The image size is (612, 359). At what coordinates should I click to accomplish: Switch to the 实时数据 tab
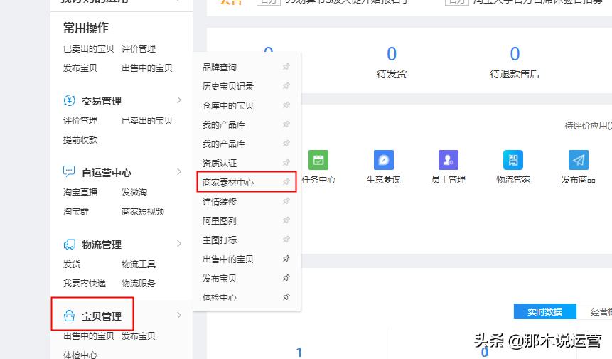(x=545, y=312)
